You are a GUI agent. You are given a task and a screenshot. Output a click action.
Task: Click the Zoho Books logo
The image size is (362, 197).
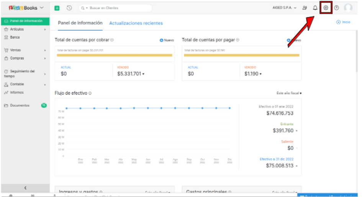[x=23, y=8]
